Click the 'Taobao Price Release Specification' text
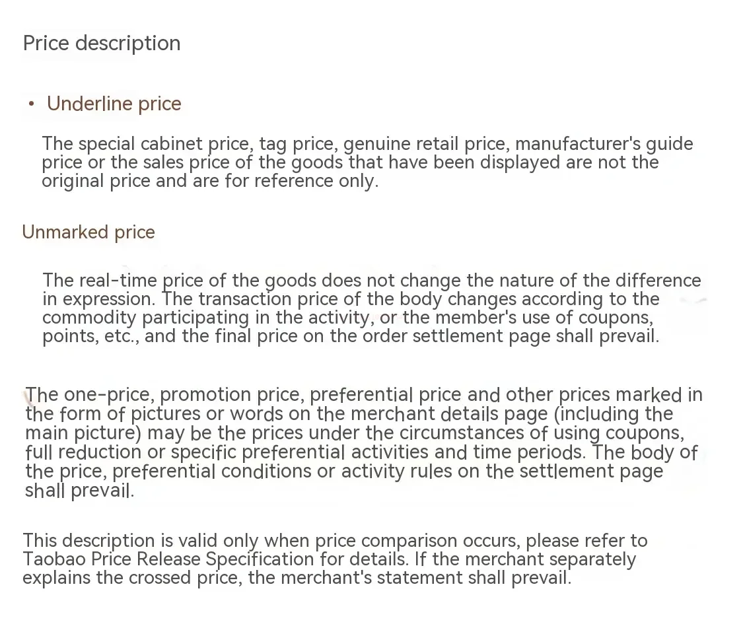 (168, 559)
